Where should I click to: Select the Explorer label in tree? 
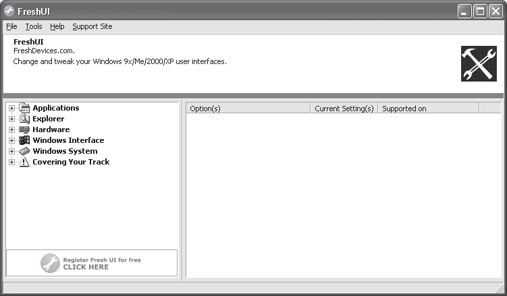pyautogui.click(x=49, y=119)
